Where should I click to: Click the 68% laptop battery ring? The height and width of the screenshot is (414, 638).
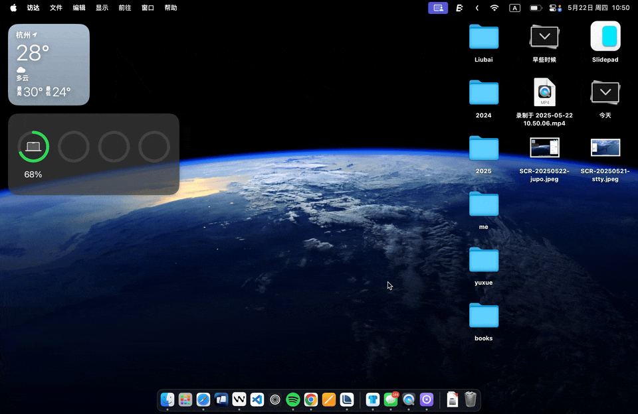click(33, 146)
